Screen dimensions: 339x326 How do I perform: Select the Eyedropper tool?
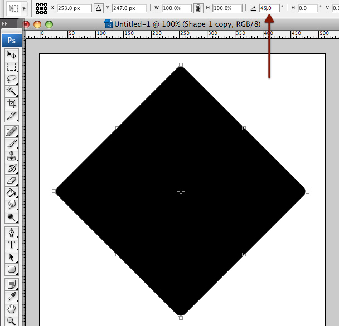(12, 297)
